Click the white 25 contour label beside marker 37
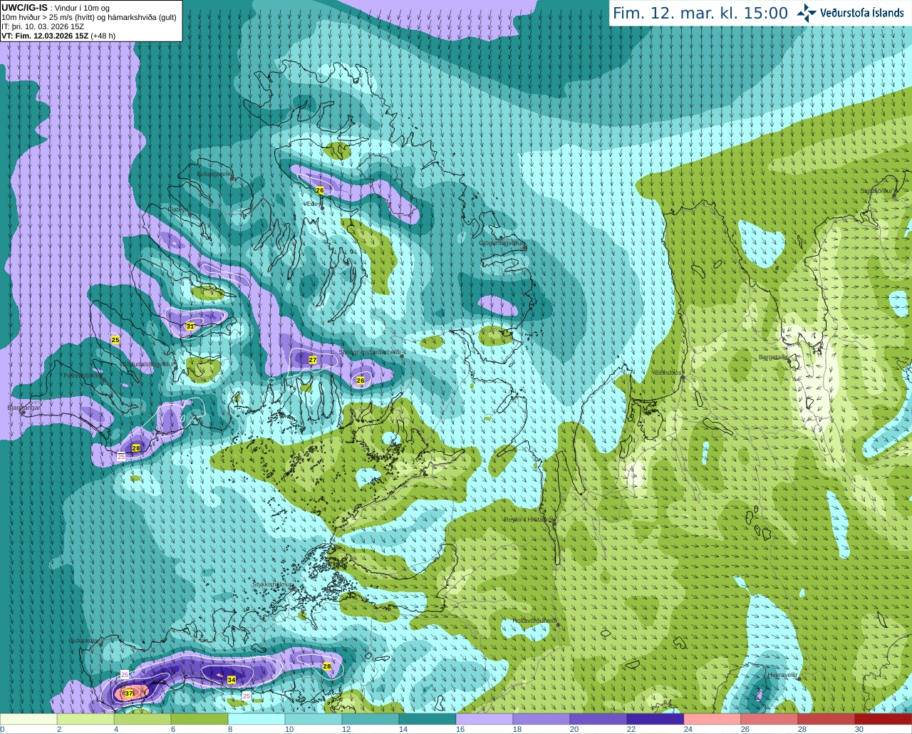 [125, 674]
